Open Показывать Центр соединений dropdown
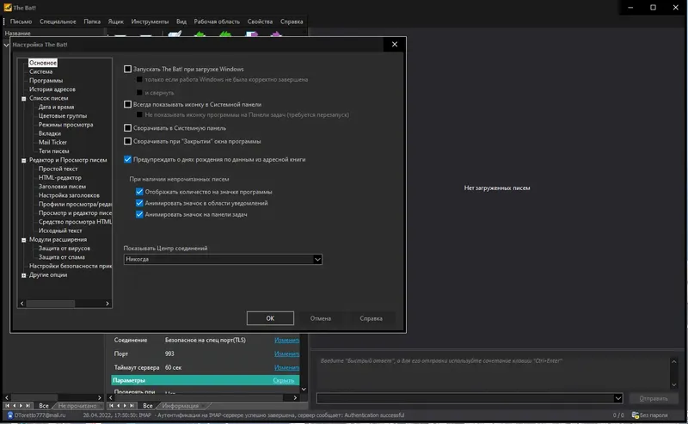This screenshot has width=688, height=424. click(317, 260)
